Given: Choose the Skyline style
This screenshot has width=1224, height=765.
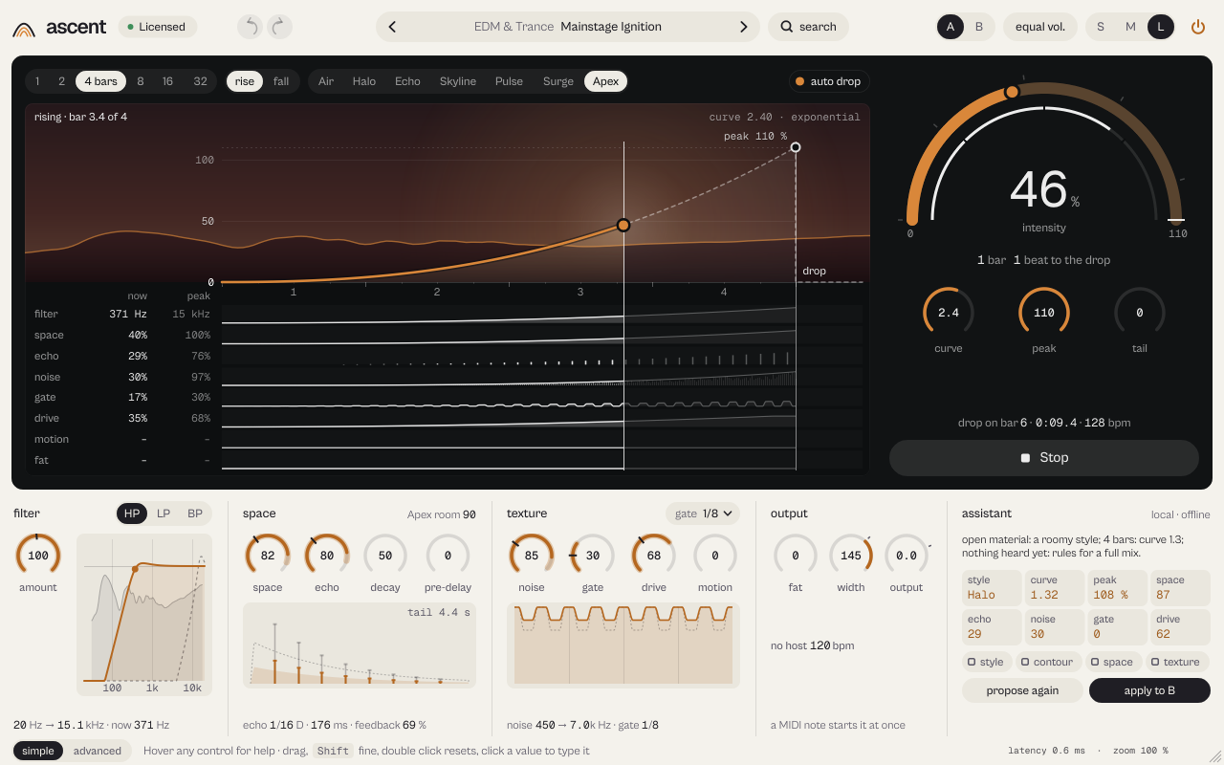Looking at the screenshot, I should (x=458, y=81).
